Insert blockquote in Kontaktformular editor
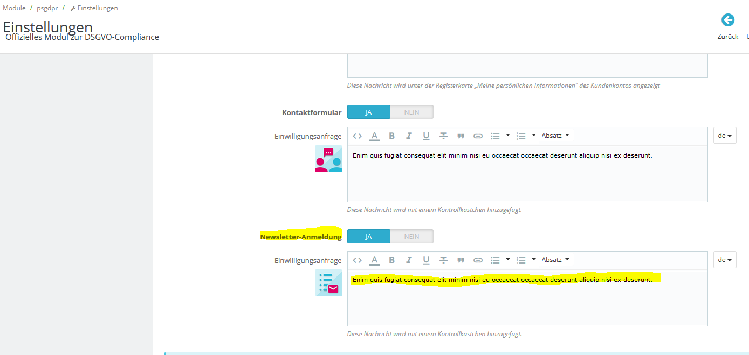 461,136
